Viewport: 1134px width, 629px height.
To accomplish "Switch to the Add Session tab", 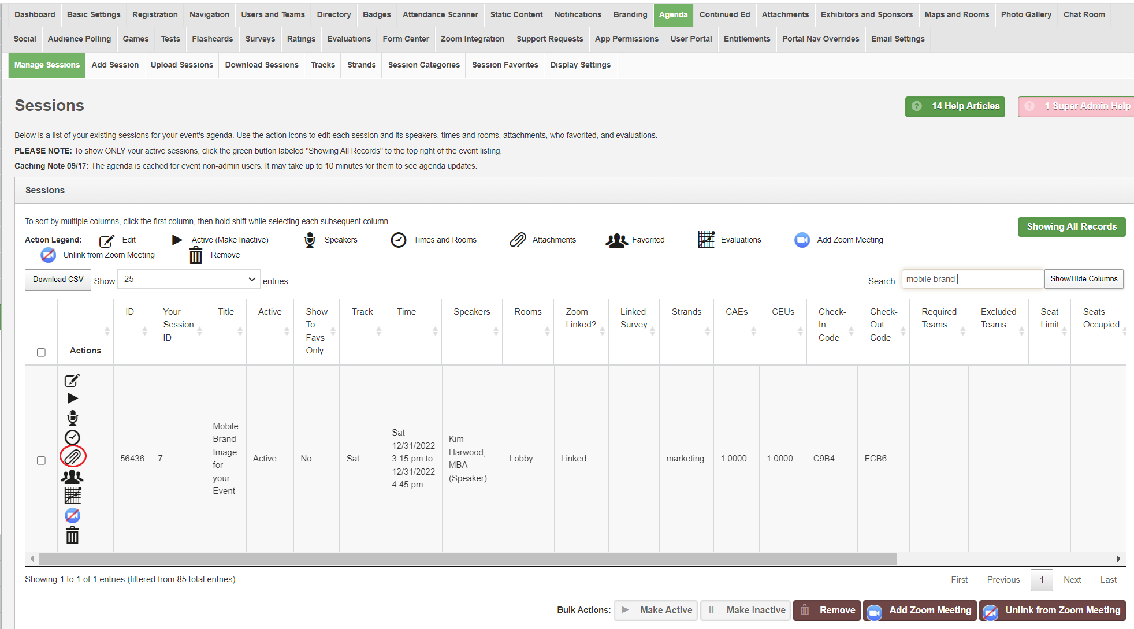I will coord(115,65).
